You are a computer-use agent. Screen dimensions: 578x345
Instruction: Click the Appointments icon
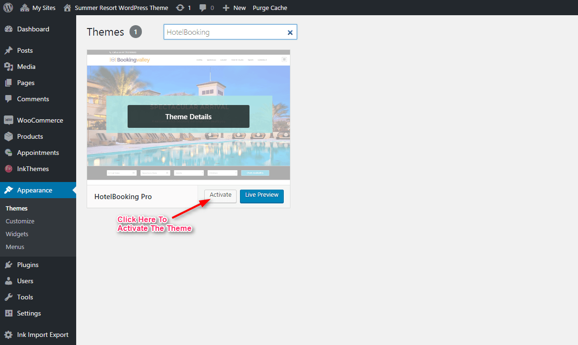point(9,153)
